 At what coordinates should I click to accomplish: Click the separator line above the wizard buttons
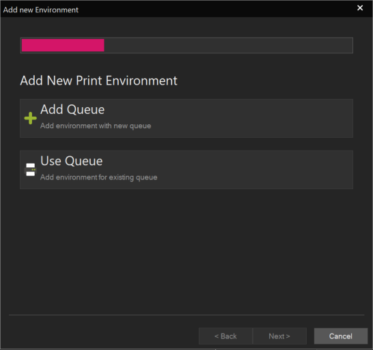pos(186,315)
